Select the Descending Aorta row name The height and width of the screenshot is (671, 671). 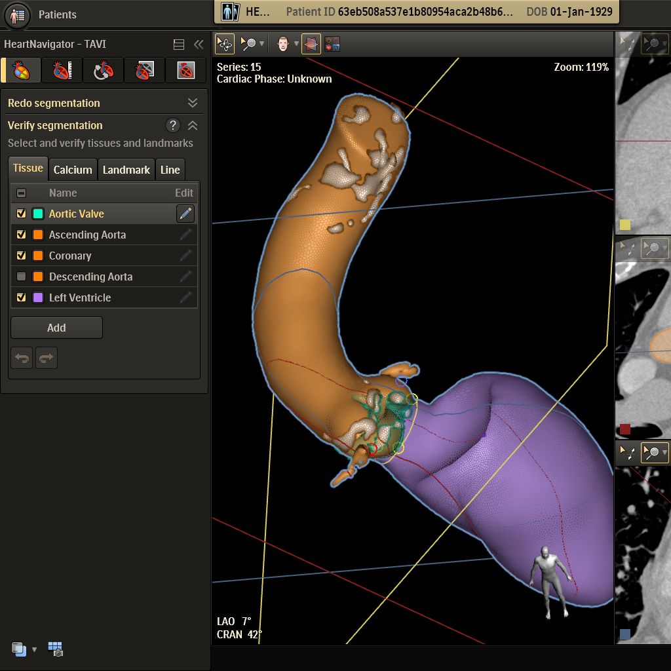[x=90, y=277]
